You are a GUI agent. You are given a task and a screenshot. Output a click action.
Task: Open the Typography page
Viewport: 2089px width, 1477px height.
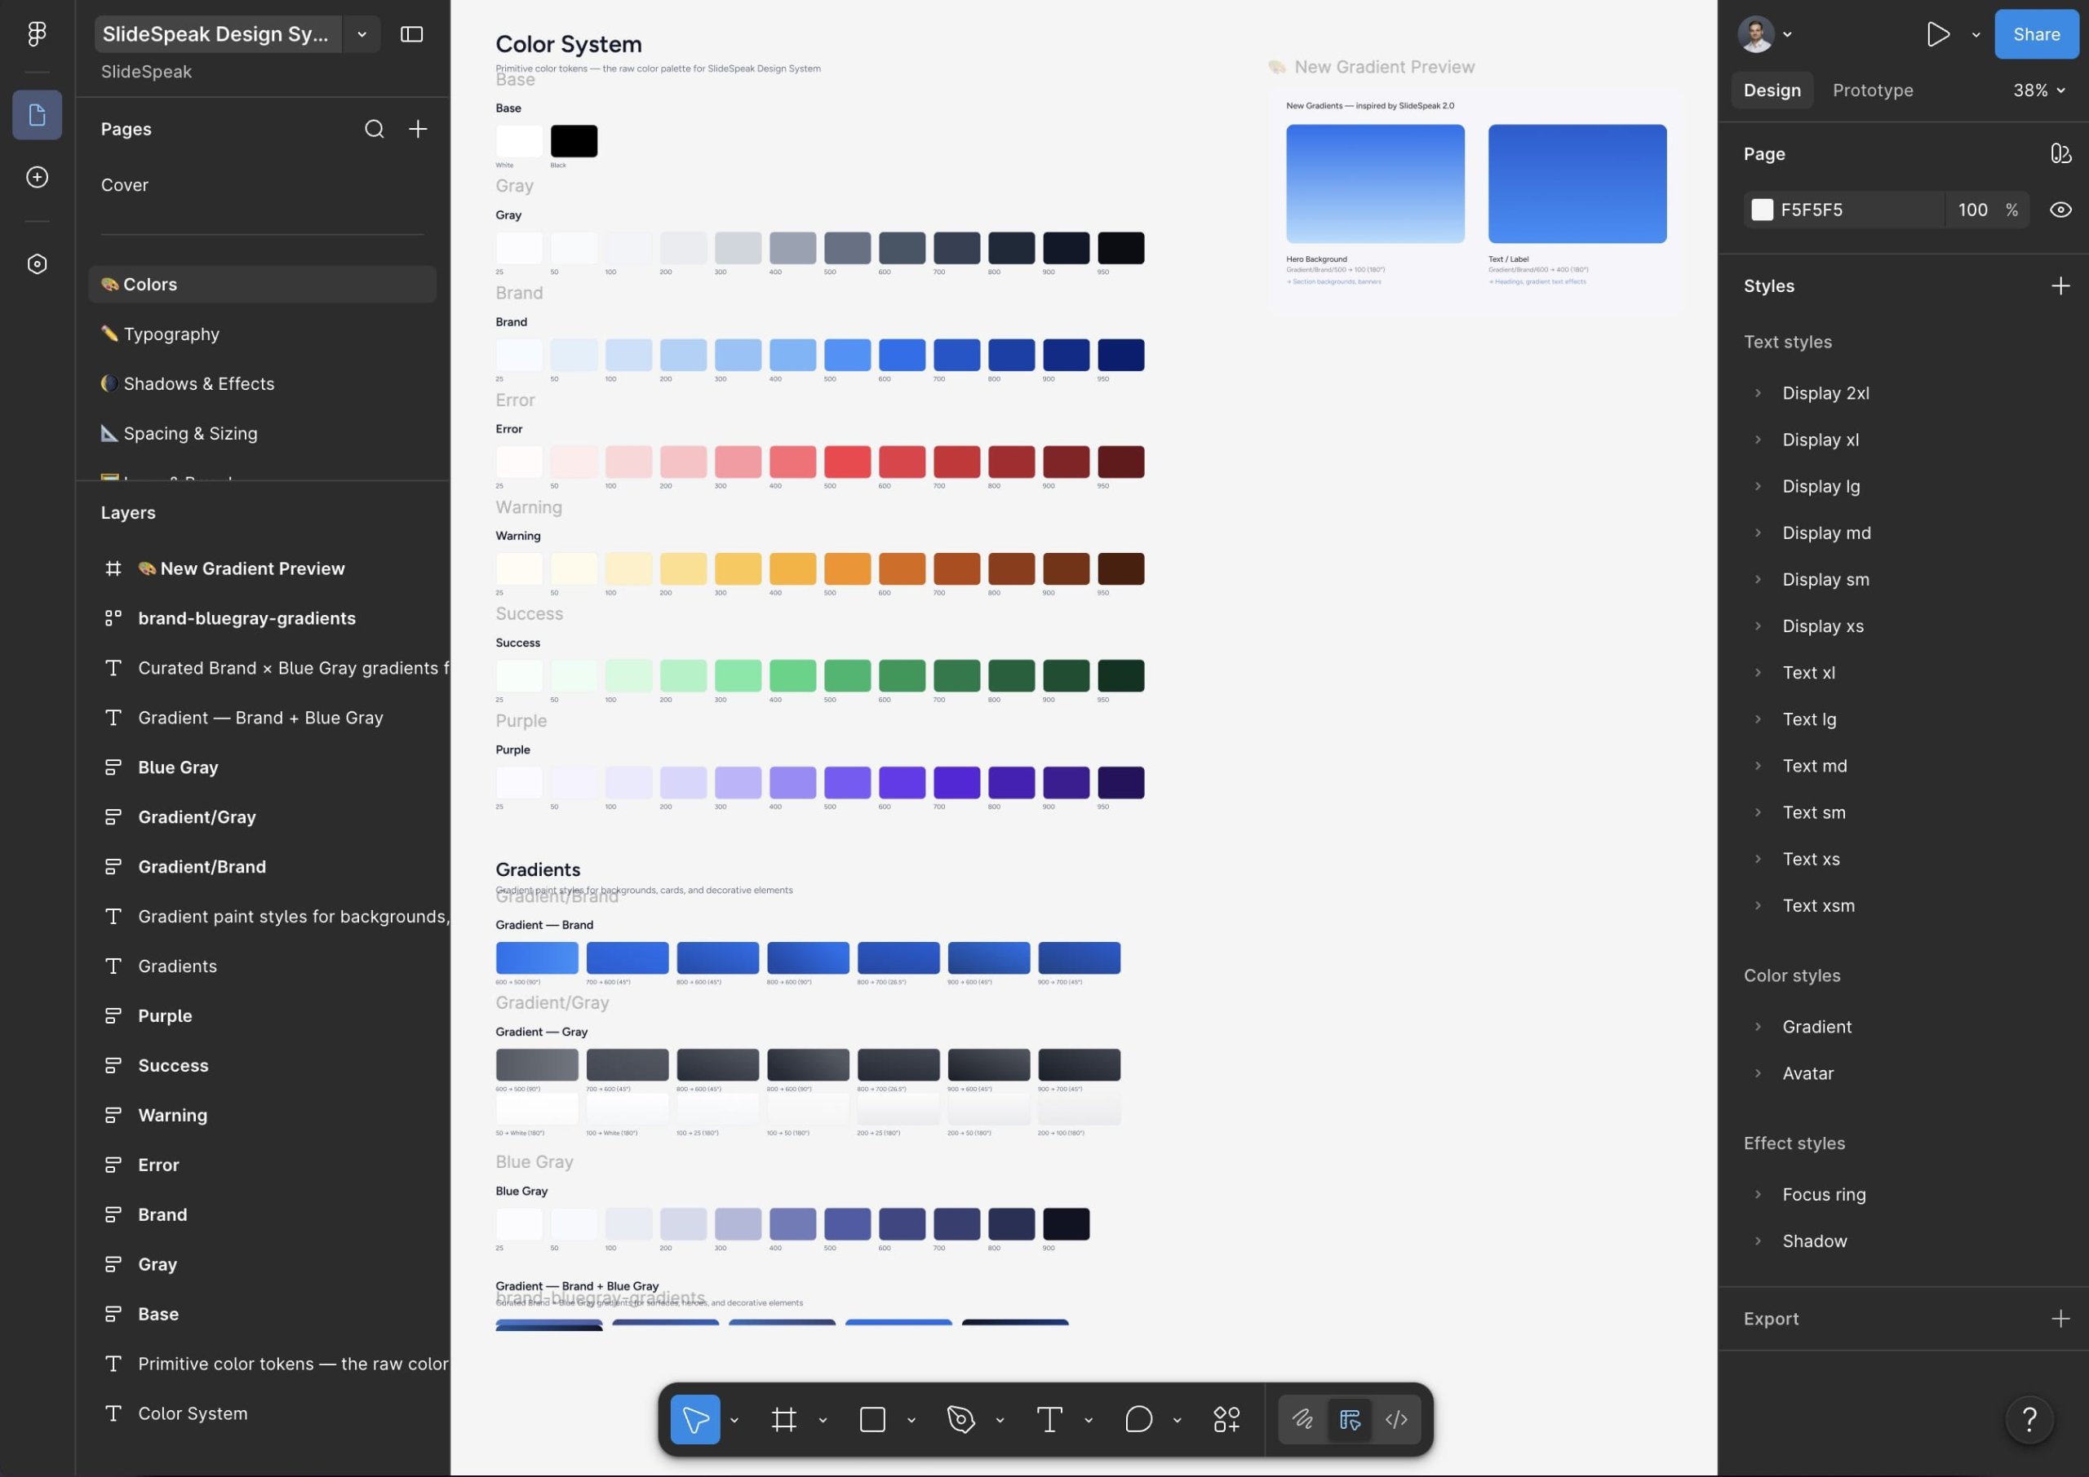point(262,334)
